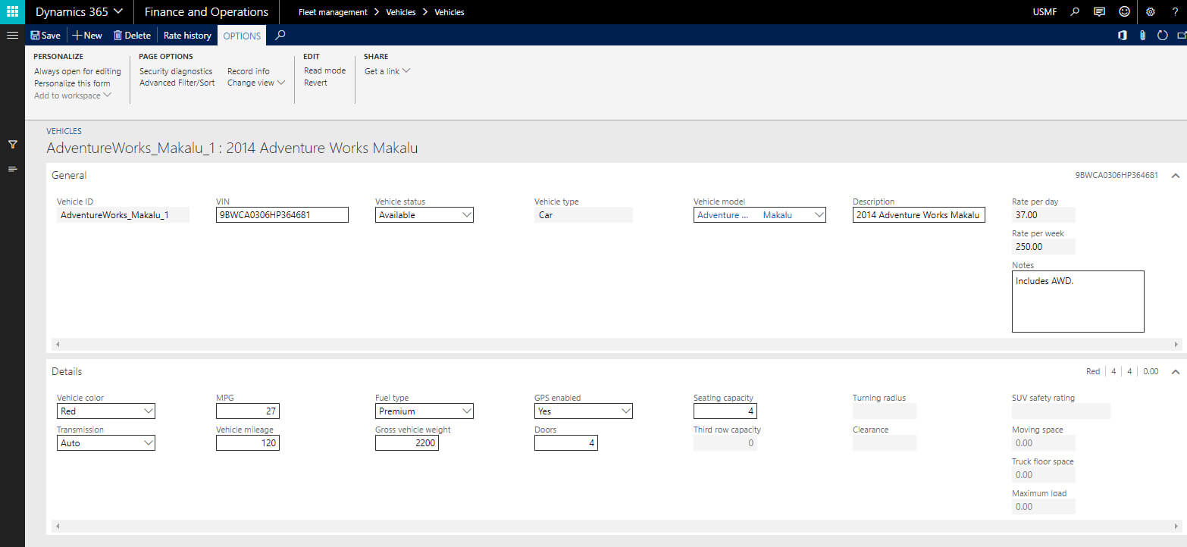Click the Details section horizontal scrollbar
1187x547 pixels.
coord(616,525)
